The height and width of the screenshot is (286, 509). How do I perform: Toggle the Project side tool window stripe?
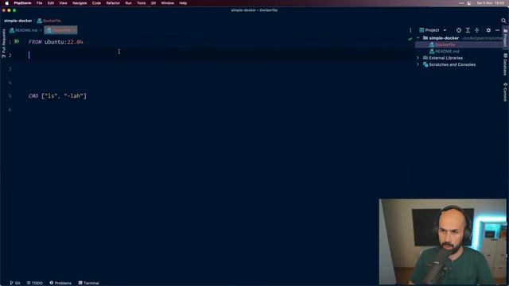click(505, 37)
